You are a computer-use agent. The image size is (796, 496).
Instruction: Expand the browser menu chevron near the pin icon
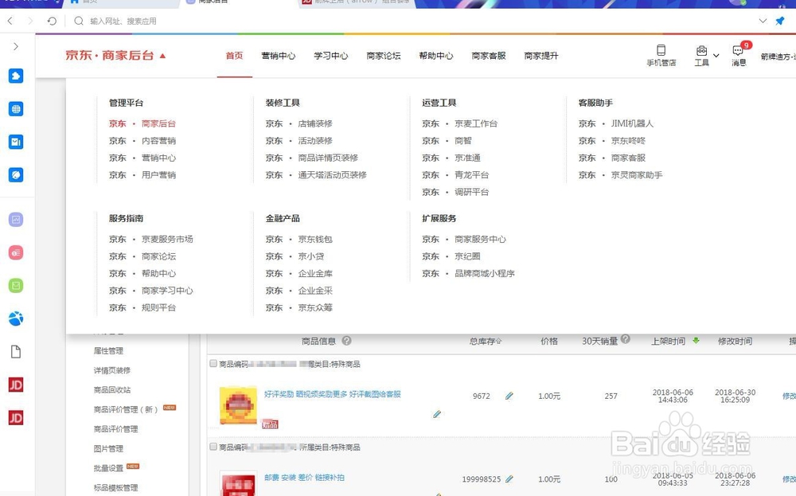point(763,21)
